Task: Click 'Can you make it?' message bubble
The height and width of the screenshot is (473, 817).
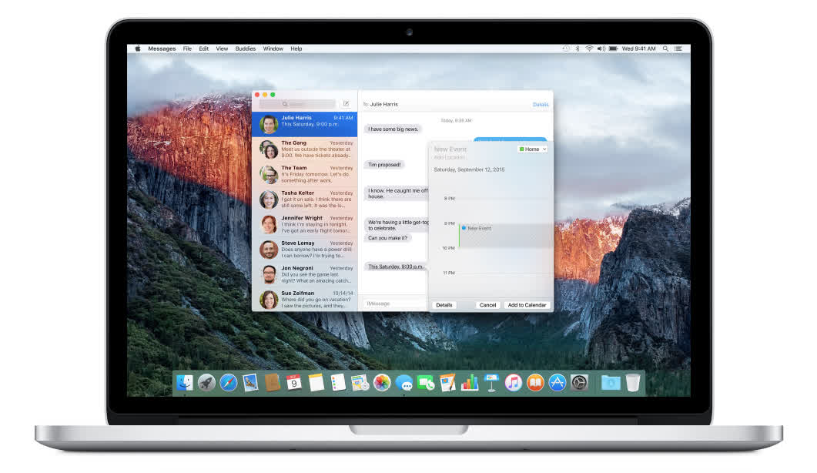Action: click(387, 238)
